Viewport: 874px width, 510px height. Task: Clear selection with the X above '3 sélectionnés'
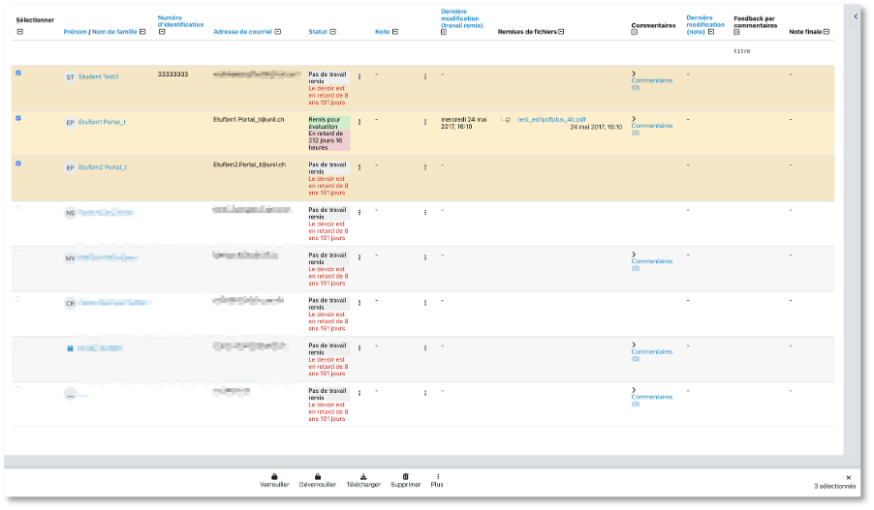[x=848, y=477]
